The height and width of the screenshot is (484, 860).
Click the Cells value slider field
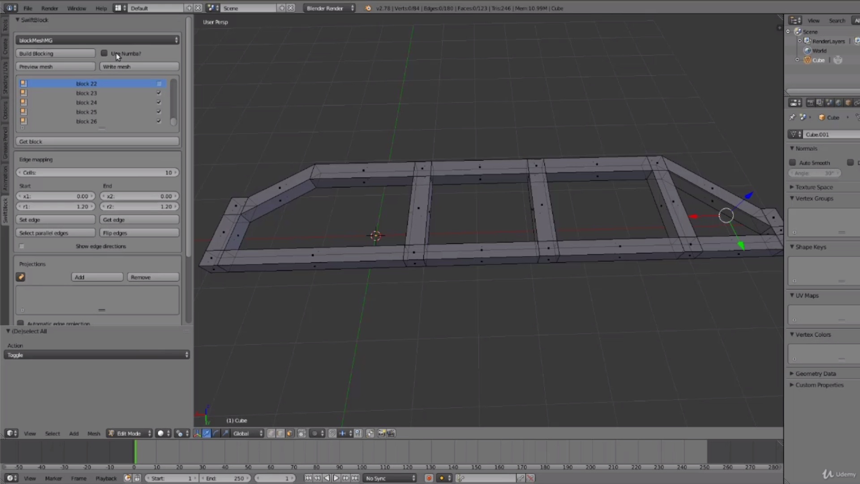pyautogui.click(x=97, y=173)
